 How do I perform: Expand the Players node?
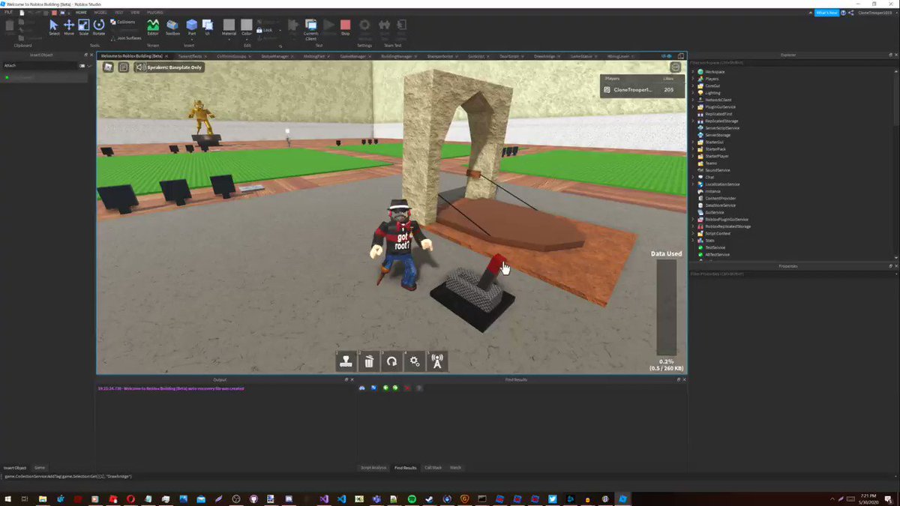693,79
